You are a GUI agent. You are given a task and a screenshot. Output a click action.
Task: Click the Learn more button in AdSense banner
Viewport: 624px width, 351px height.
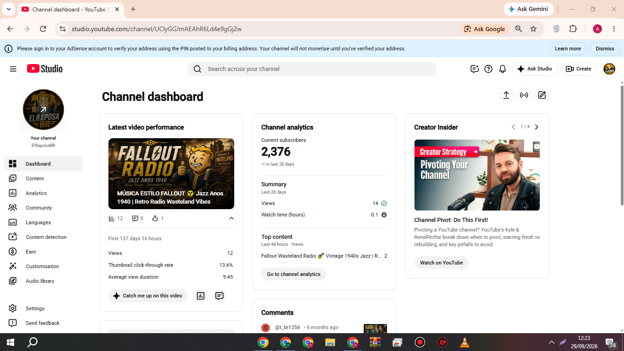pos(568,49)
